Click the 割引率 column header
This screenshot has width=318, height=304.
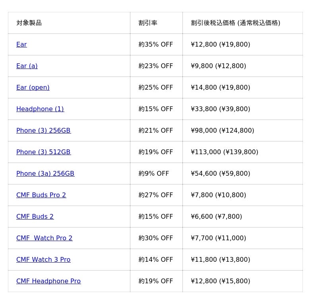point(148,23)
